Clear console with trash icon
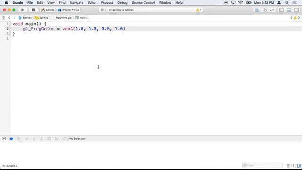 tap(288, 166)
